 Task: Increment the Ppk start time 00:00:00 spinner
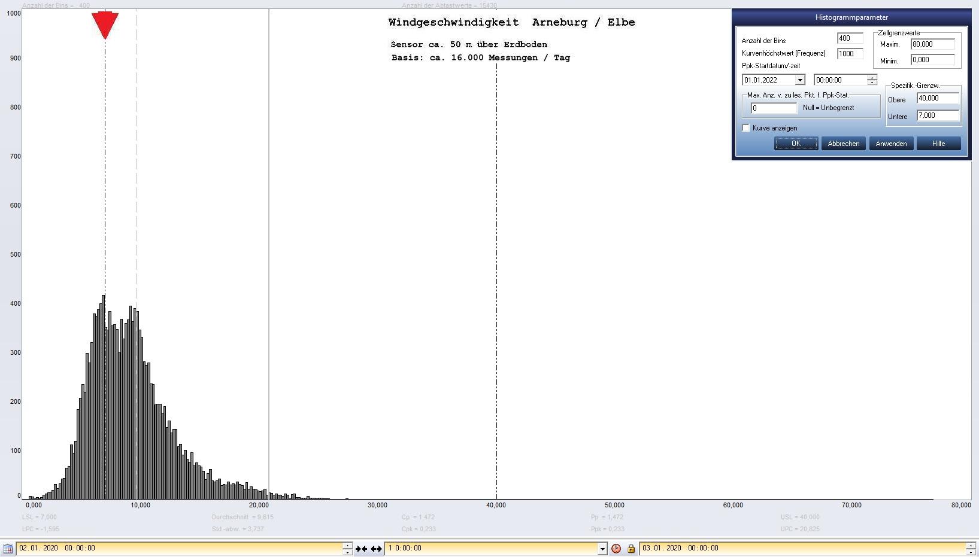click(x=872, y=77)
